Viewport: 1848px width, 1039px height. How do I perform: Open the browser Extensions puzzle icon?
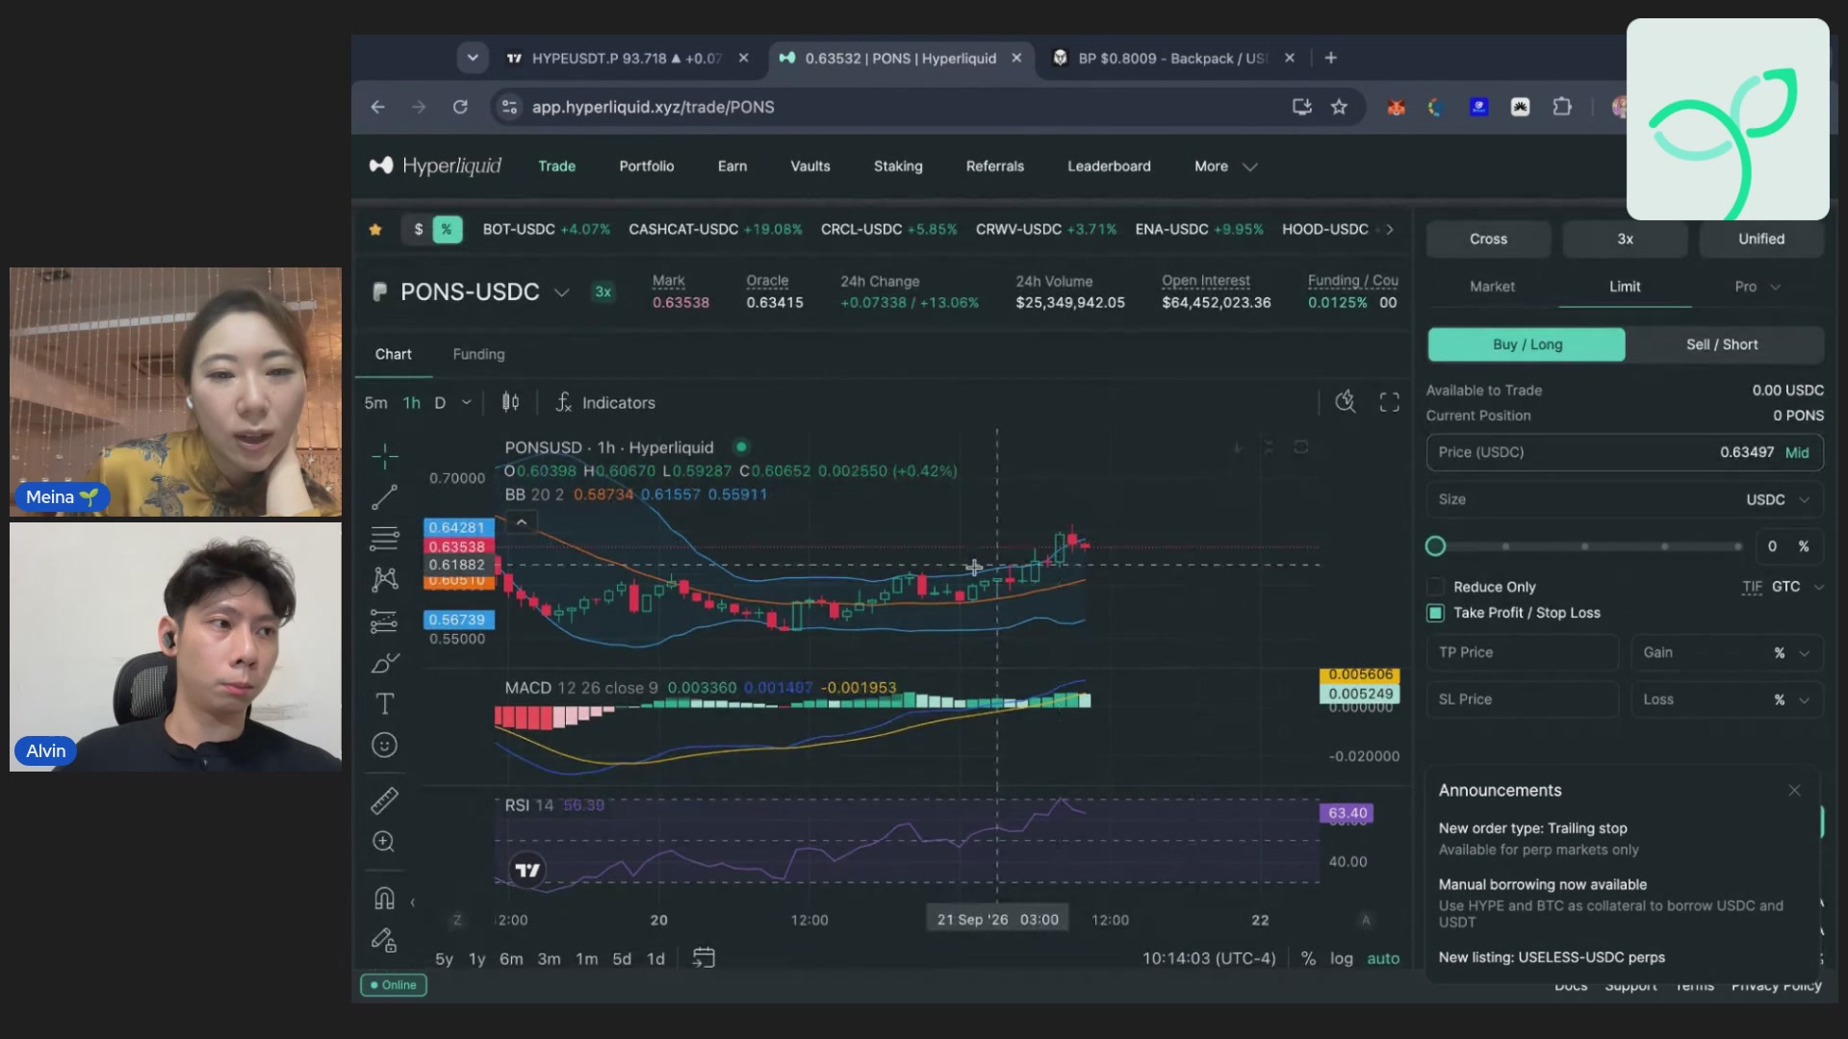tap(1562, 107)
